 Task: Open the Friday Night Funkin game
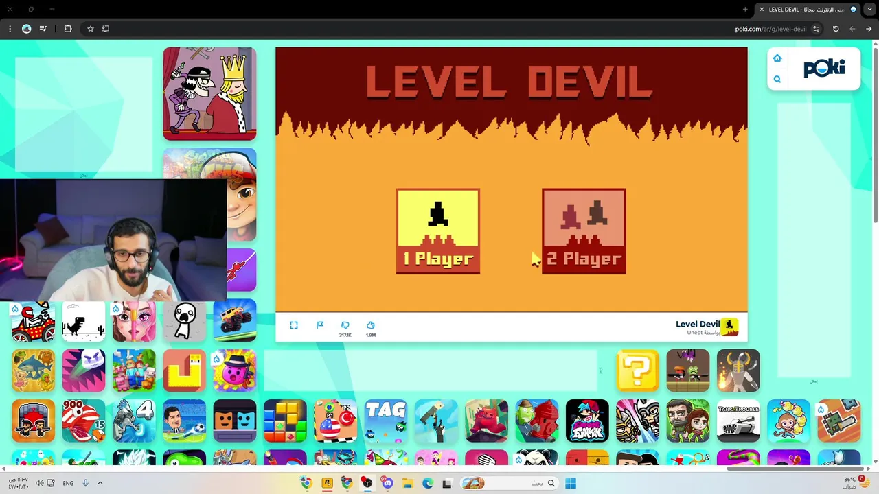(x=587, y=421)
